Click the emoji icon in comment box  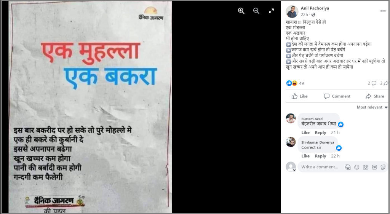[356, 167]
